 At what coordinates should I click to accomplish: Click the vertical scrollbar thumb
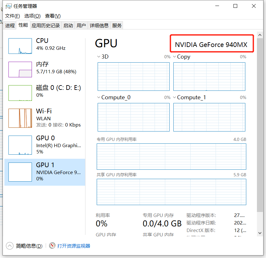[260, 125]
